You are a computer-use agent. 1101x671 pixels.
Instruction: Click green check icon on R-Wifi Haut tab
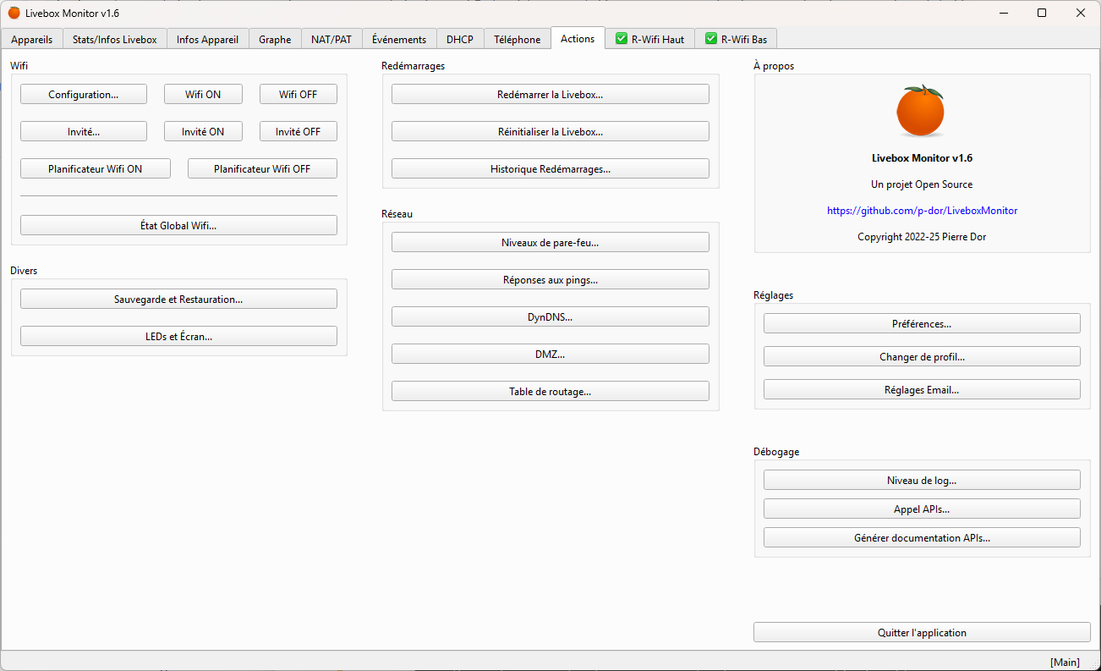coord(622,39)
